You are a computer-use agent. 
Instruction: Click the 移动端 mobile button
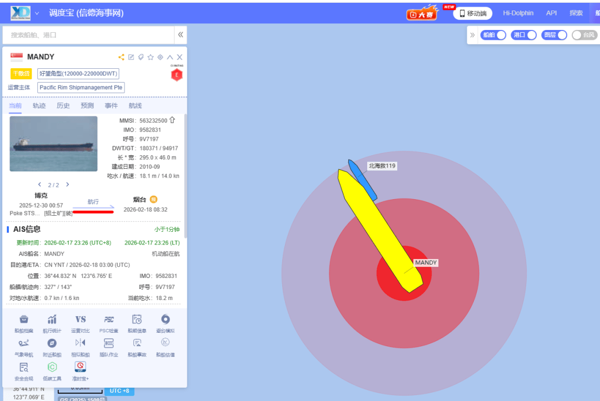click(472, 13)
